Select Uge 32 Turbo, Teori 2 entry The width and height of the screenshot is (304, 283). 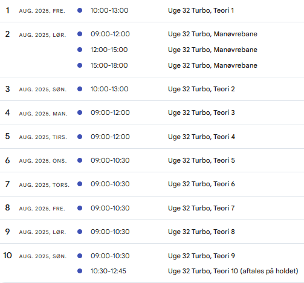[201, 89]
